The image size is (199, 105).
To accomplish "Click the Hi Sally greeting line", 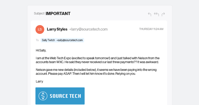I will point(41,50).
